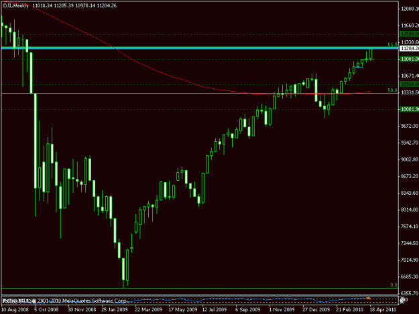This screenshot has width=419, height=314.
Task: Click the 25 Jan 2009 date label
Action: 115,309
